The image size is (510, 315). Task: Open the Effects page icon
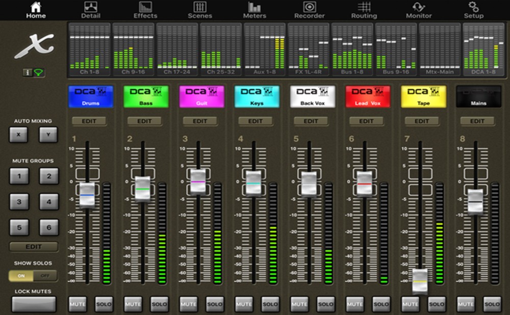pos(145,7)
